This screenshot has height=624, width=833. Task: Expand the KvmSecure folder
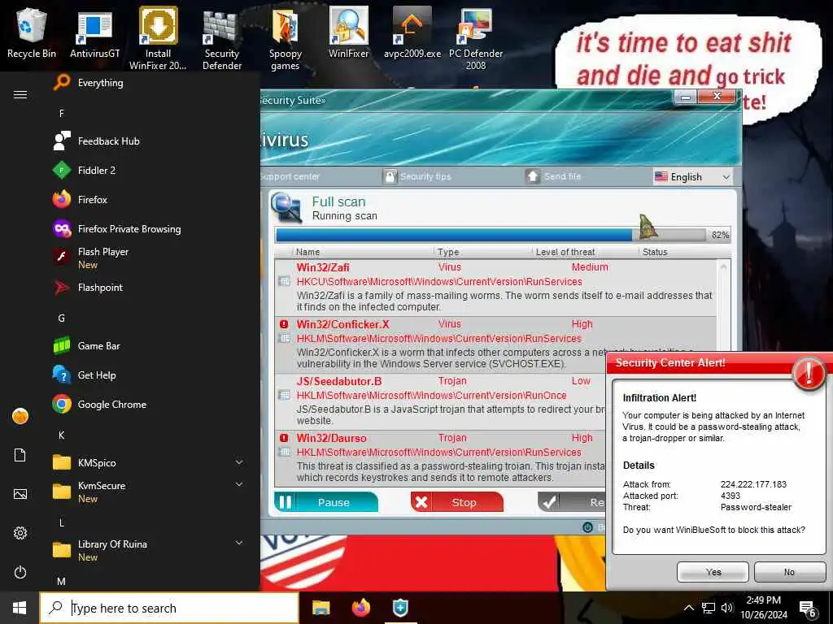point(239,484)
